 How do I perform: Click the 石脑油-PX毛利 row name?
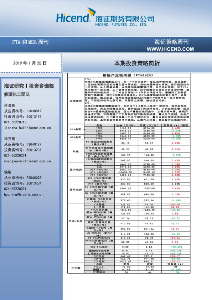(99, 229)
